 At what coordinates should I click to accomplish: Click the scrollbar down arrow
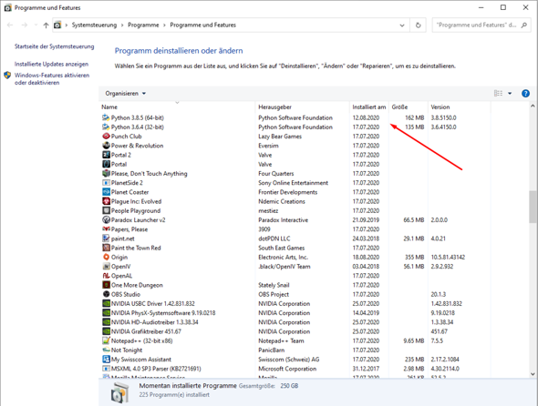coord(533,374)
